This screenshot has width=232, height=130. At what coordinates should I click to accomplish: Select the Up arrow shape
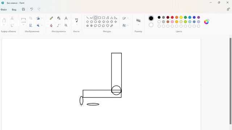(108, 22)
